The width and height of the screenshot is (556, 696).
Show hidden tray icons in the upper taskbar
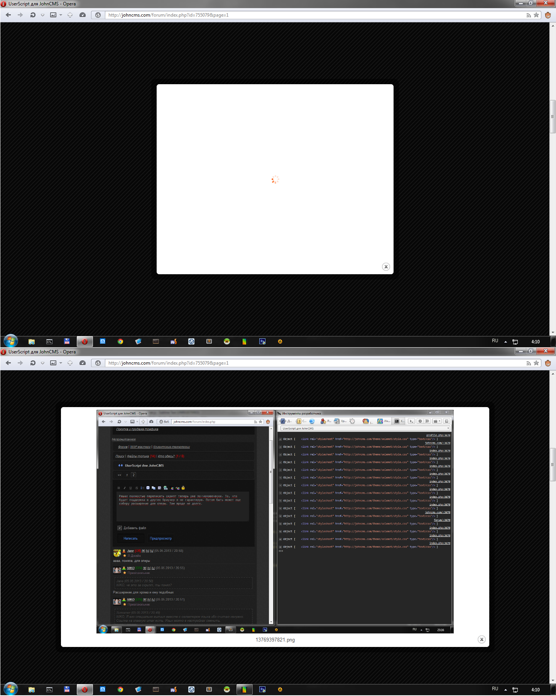tap(505, 342)
